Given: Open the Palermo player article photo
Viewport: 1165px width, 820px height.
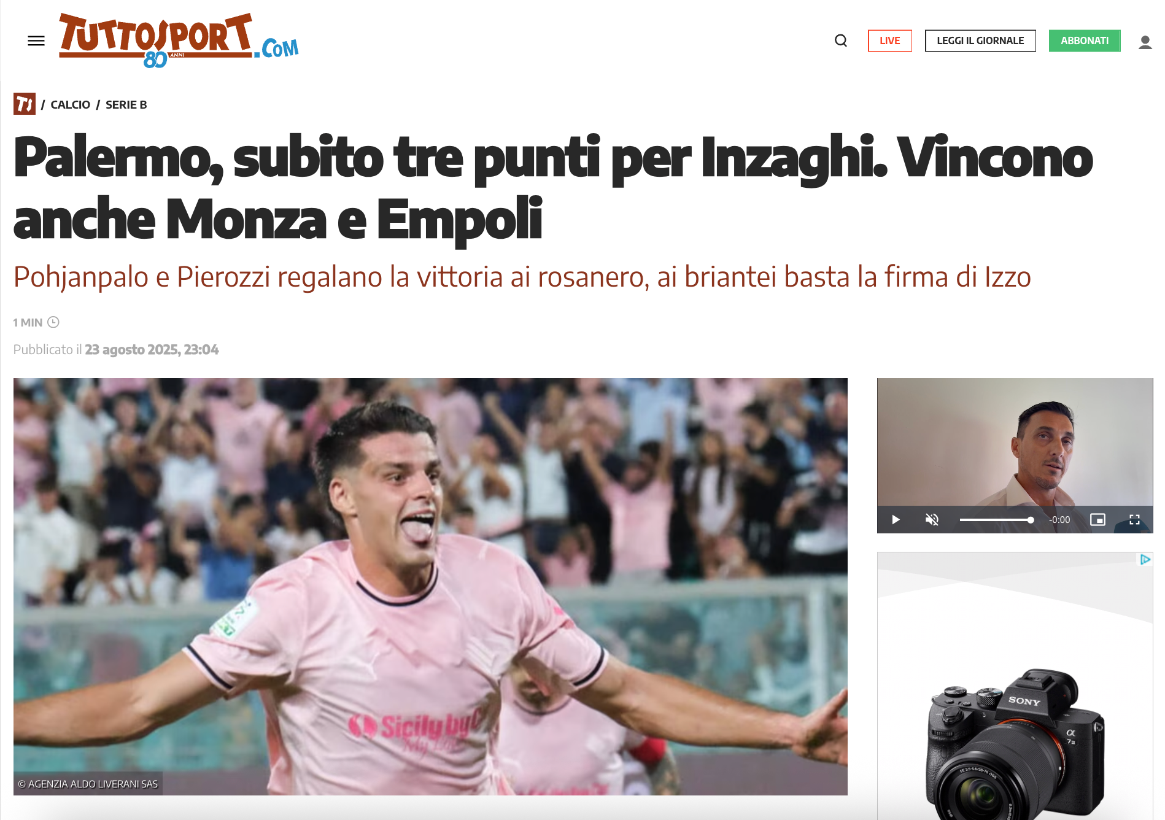Looking at the screenshot, I should [x=430, y=586].
